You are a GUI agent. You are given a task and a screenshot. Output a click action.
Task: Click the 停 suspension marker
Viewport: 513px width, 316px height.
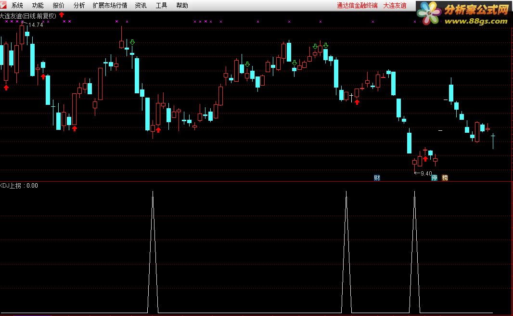coord(434,177)
